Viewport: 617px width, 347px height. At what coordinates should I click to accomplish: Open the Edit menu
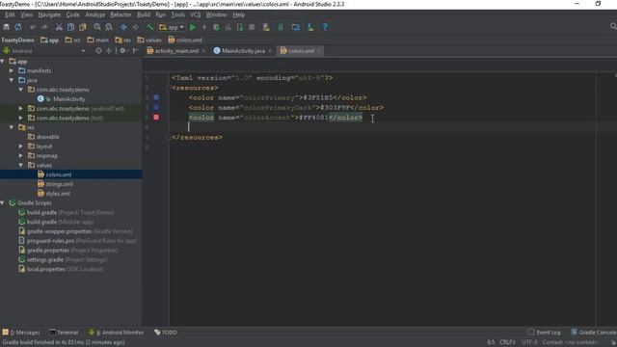[x=10, y=14]
